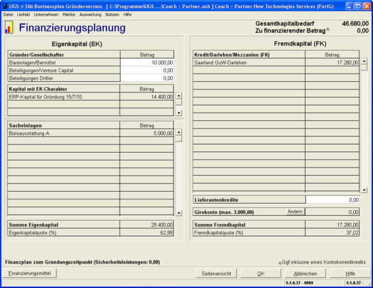
Task: Click the Lieferantenkredite label
Action: (216, 200)
